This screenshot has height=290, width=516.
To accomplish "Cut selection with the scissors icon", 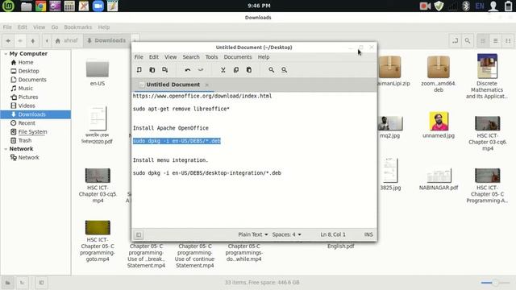I will pyautogui.click(x=223, y=70).
